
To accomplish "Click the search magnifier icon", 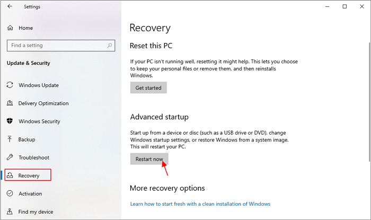I will [x=108, y=46].
